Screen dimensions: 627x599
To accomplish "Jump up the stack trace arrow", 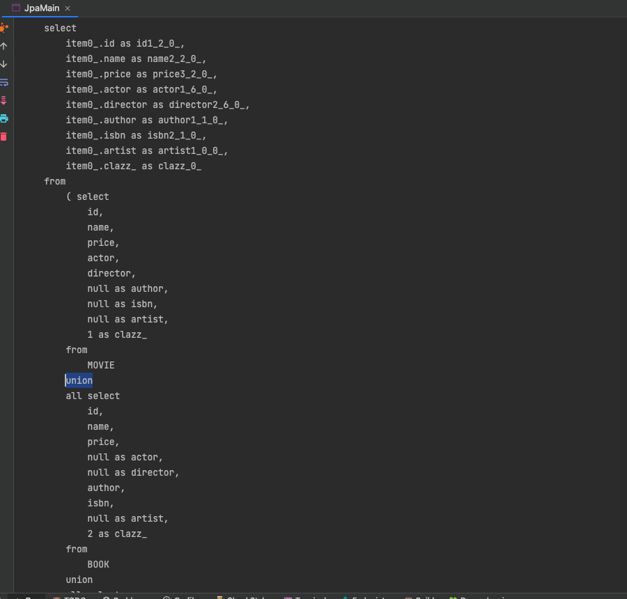I will coord(4,46).
